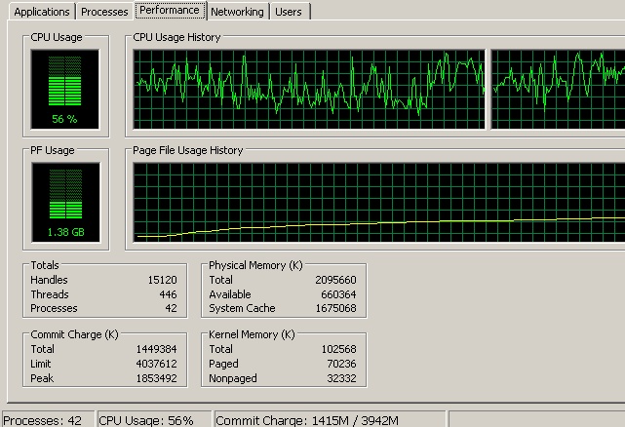Click the right CPU Usage History graph

tap(558, 87)
